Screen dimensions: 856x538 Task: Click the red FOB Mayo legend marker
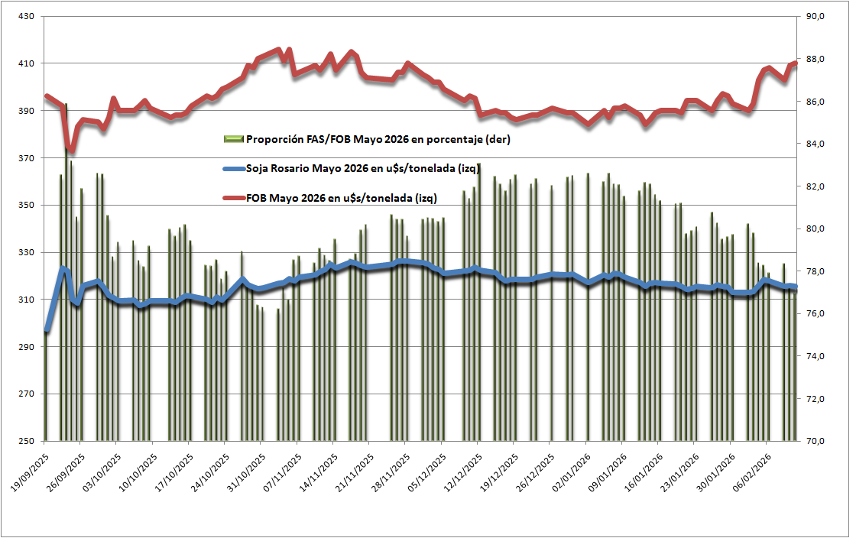(232, 198)
